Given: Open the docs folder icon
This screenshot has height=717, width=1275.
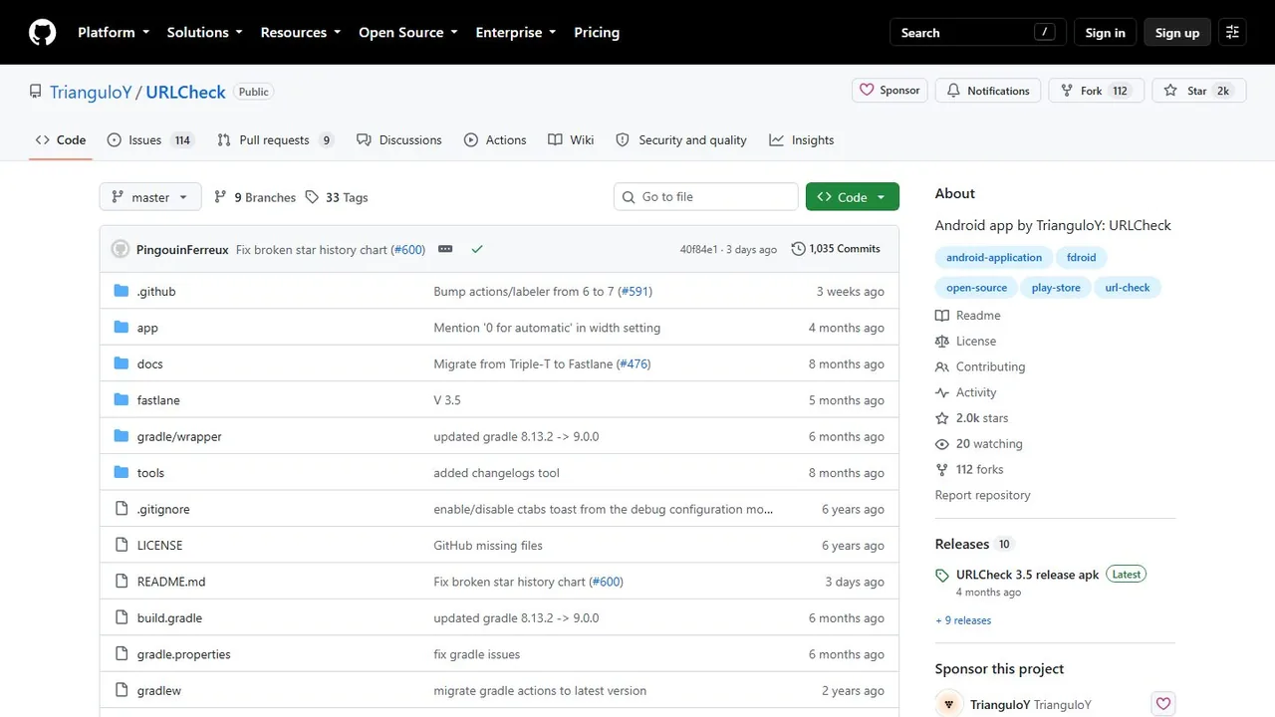Looking at the screenshot, I should point(122,363).
